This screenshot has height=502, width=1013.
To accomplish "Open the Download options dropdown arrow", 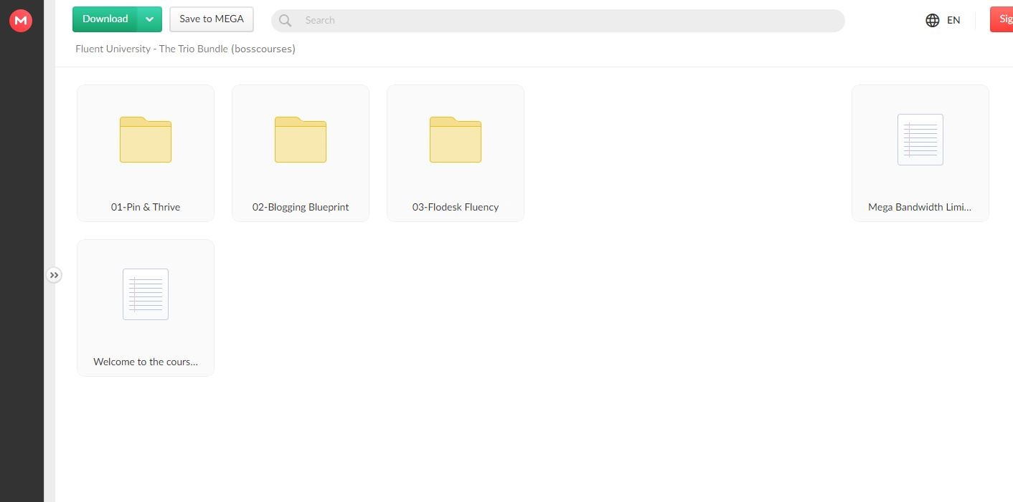I will [x=149, y=19].
